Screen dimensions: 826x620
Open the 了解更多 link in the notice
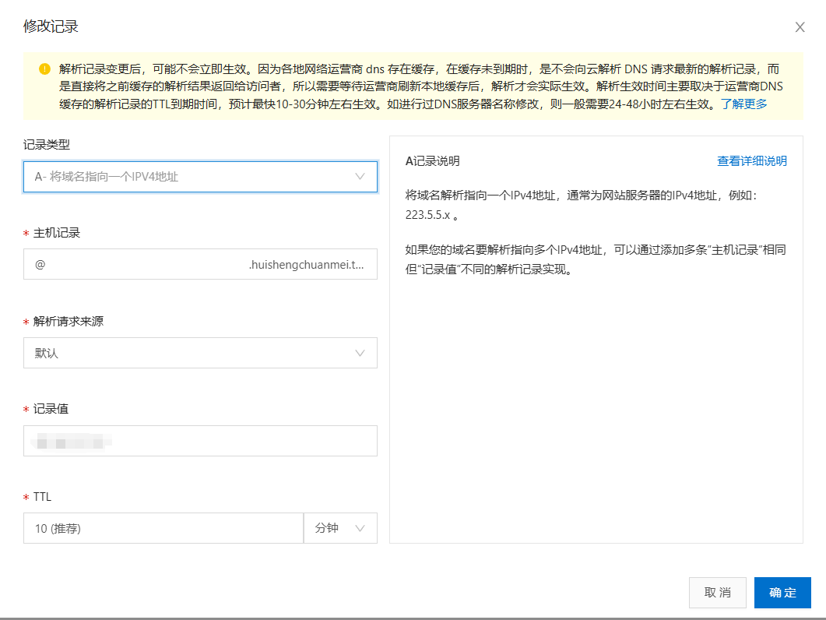tap(743, 104)
